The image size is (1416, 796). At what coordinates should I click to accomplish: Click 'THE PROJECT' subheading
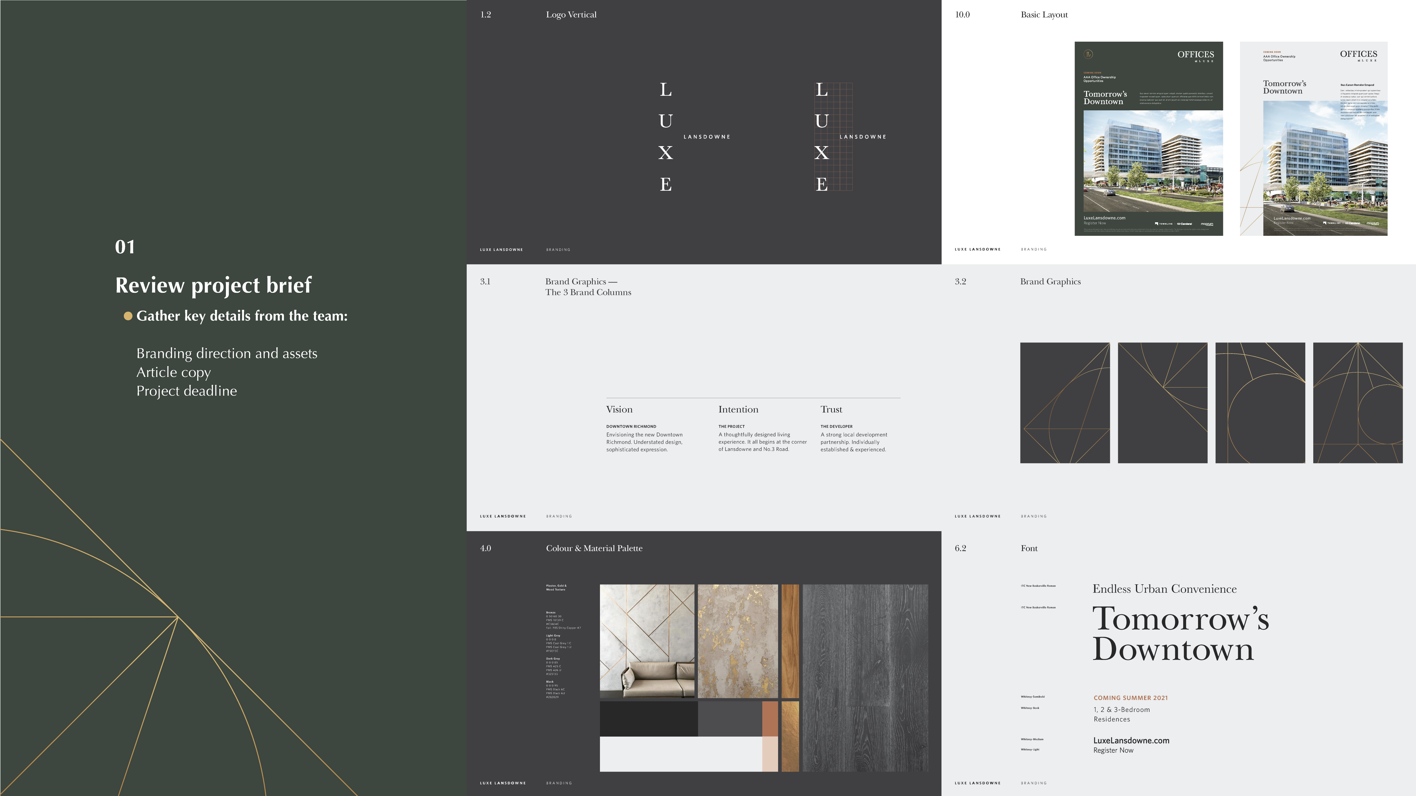point(732,426)
